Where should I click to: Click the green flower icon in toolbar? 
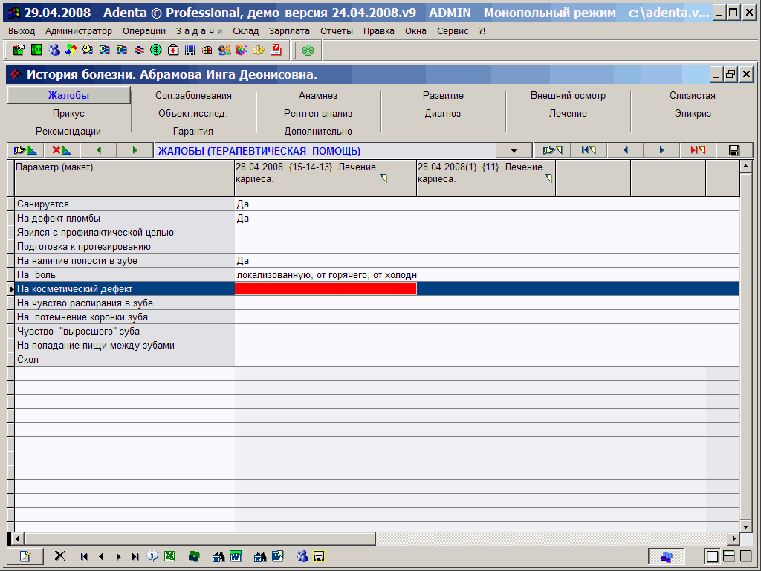(x=308, y=50)
